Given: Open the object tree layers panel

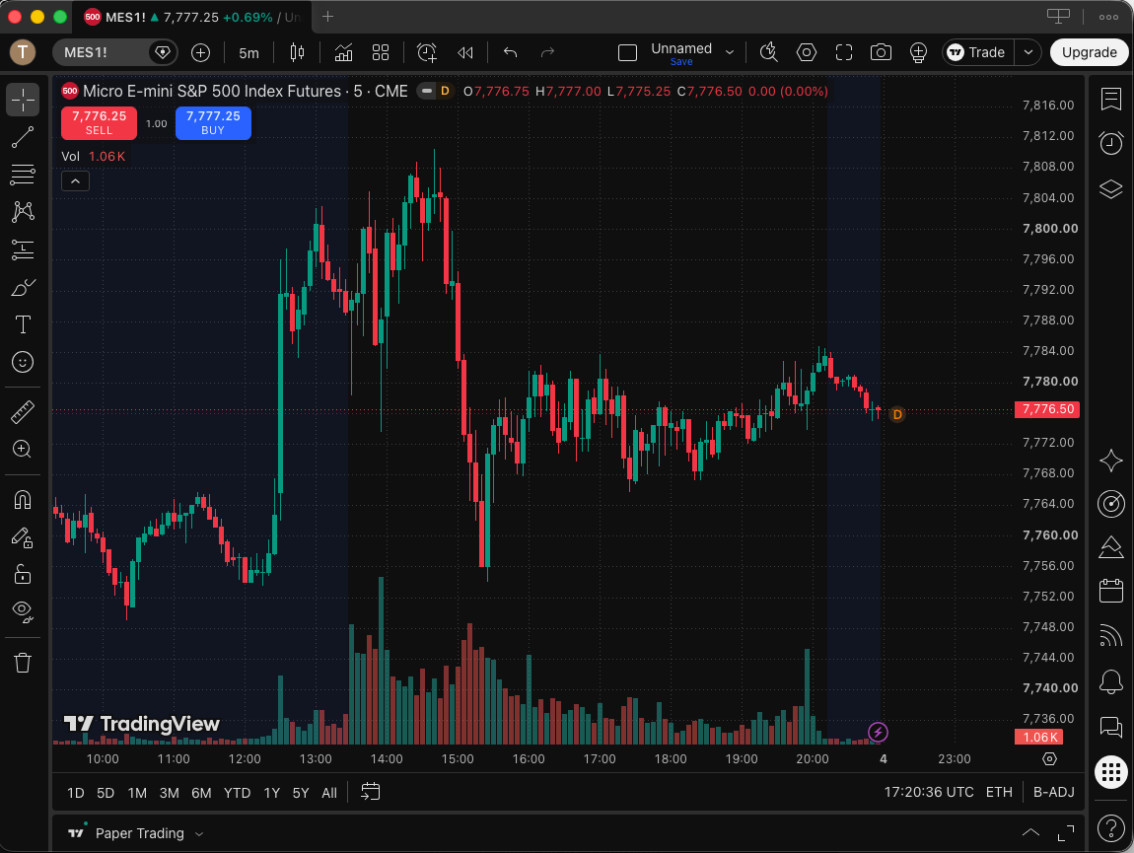Looking at the screenshot, I should [1111, 188].
